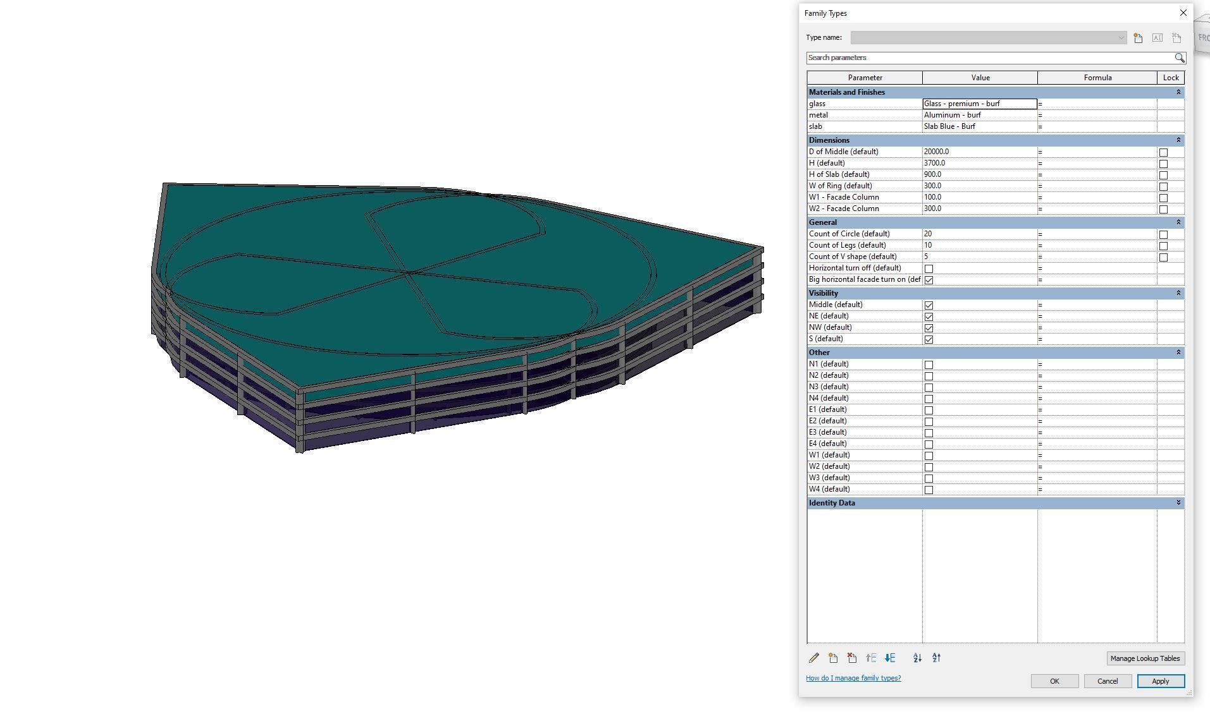Image resolution: width=1210 pixels, height=714 pixels.
Task: Check the W4 checkbox
Action: click(x=929, y=490)
